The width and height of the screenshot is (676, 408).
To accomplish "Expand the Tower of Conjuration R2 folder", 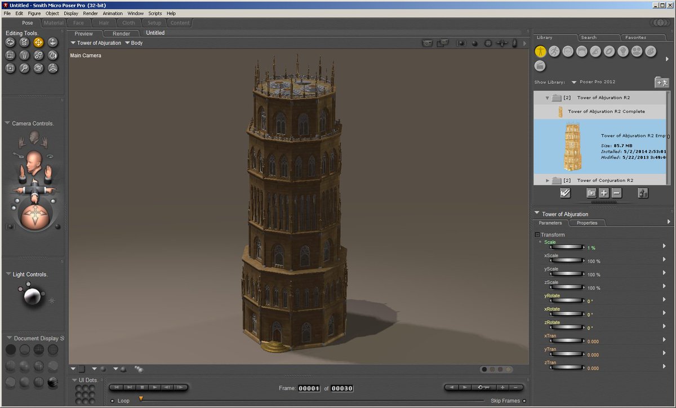I will 547,180.
